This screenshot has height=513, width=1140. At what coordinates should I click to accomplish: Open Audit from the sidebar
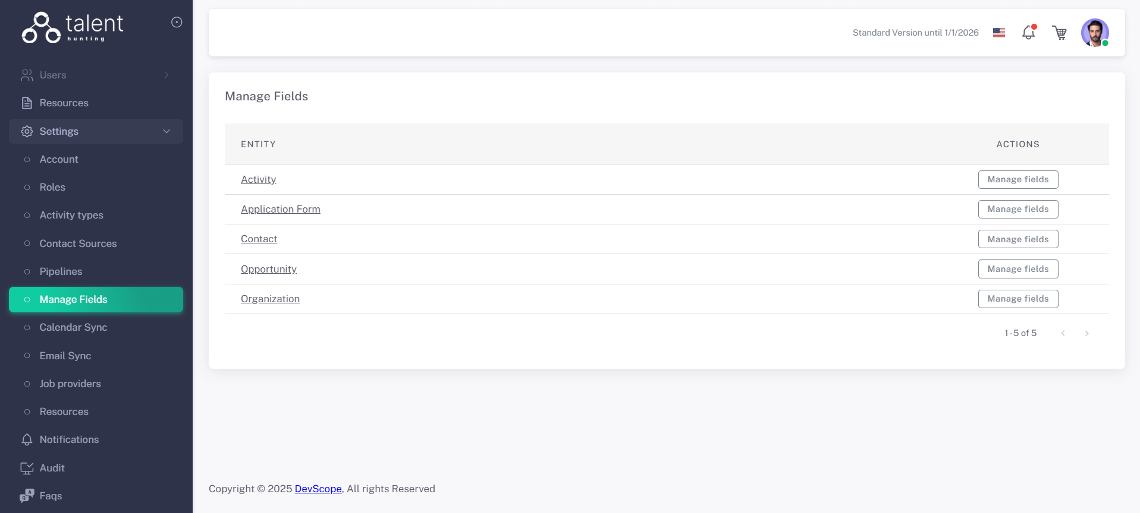(x=52, y=468)
